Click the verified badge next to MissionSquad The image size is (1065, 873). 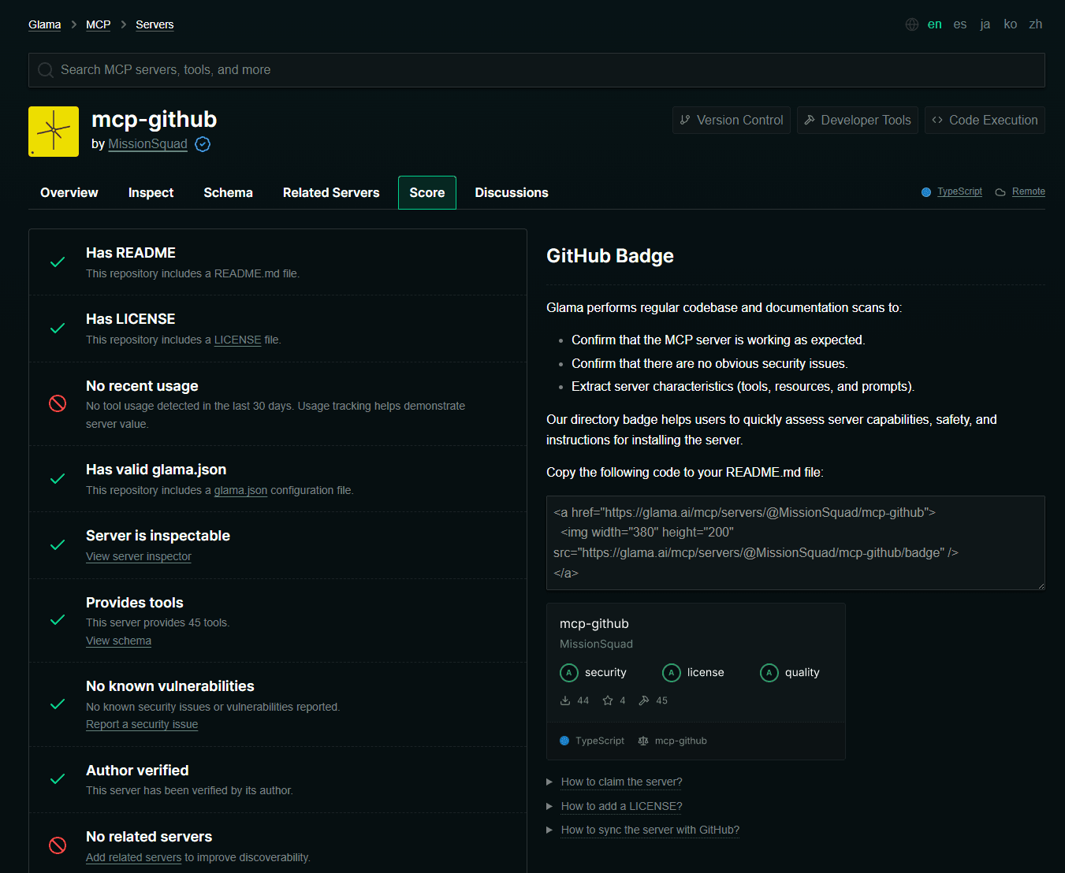(x=203, y=144)
